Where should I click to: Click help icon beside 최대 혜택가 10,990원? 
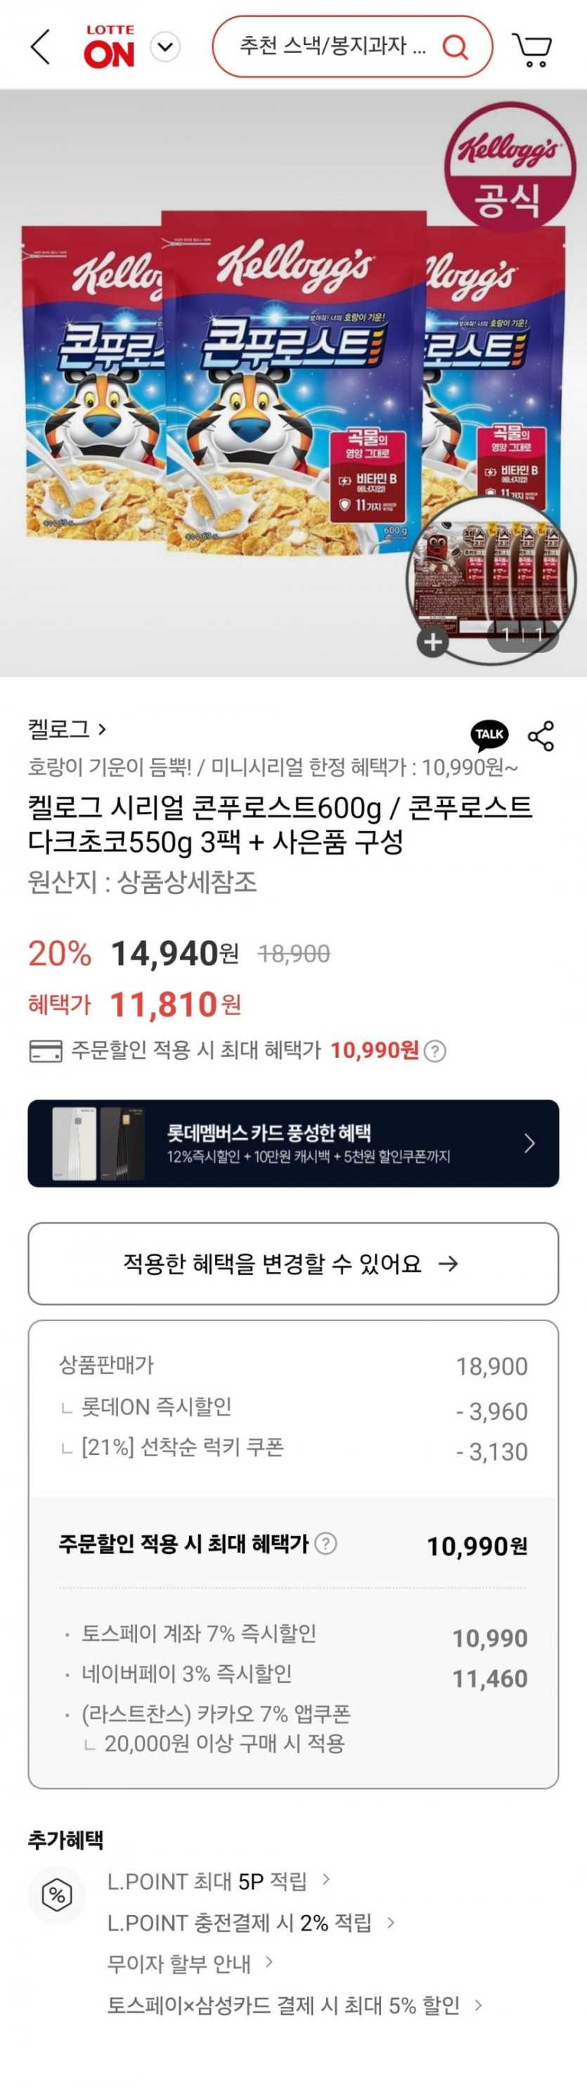[436, 1051]
